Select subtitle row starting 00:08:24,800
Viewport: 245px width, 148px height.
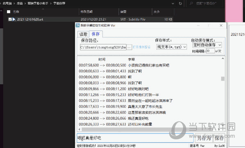coord(114,118)
